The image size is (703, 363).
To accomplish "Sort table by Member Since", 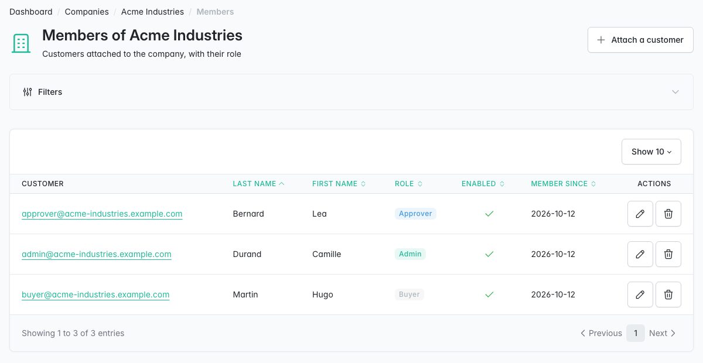I will [x=564, y=184].
